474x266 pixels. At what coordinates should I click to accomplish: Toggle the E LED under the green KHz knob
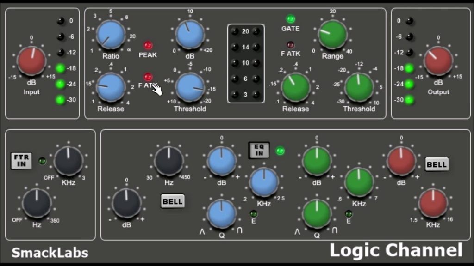click(x=349, y=213)
